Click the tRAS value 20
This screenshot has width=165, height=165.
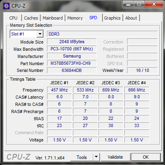tap(85, 118)
